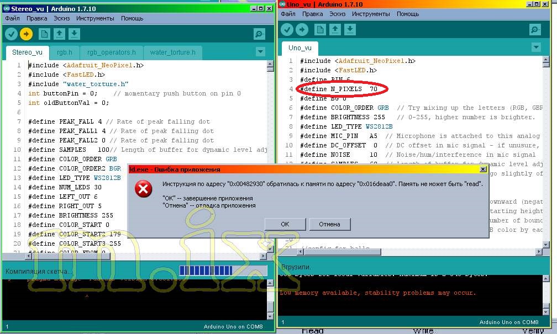Click Verify checkmark icon in Stereo_vu window
Viewport: 557px width, 334px height.
click(11, 34)
